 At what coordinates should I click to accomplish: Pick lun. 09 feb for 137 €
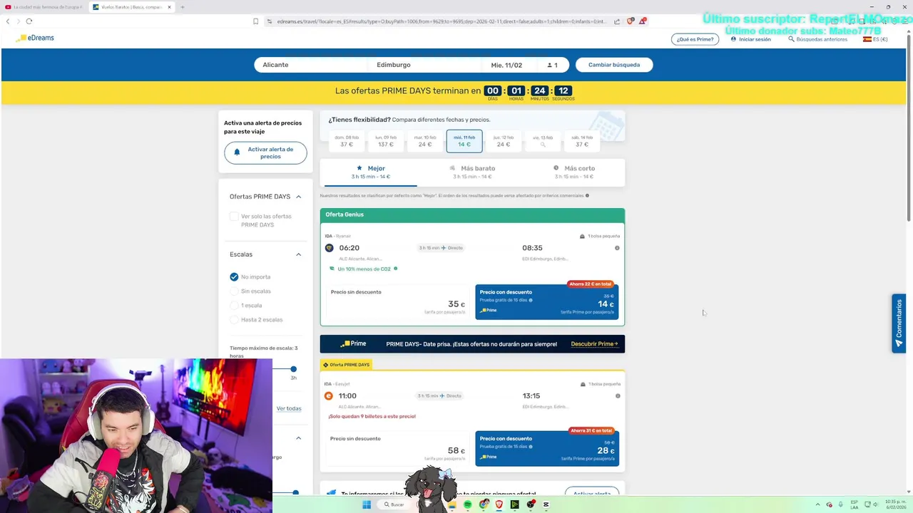tap(386, 141)
